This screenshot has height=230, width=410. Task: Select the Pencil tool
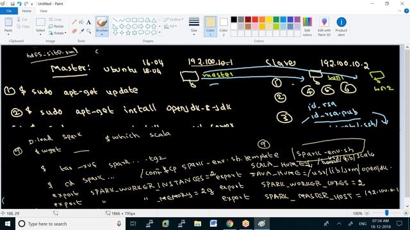click(74, 22)
